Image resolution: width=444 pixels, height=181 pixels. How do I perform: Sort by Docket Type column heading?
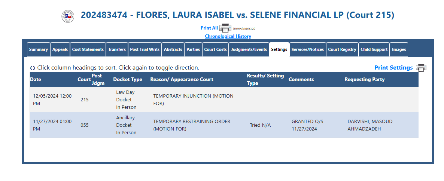tap(128, 80)
